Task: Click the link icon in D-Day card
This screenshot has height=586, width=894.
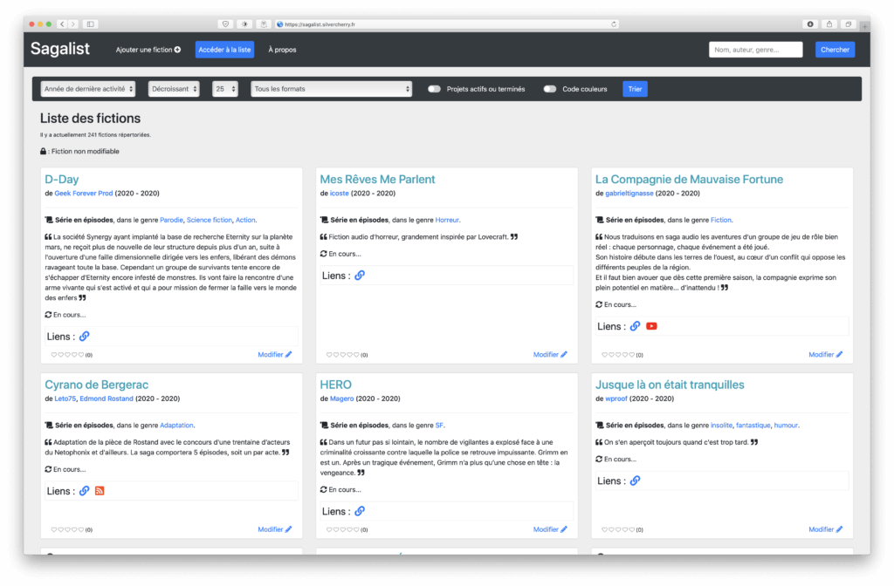Action: (x=85, y=336)
